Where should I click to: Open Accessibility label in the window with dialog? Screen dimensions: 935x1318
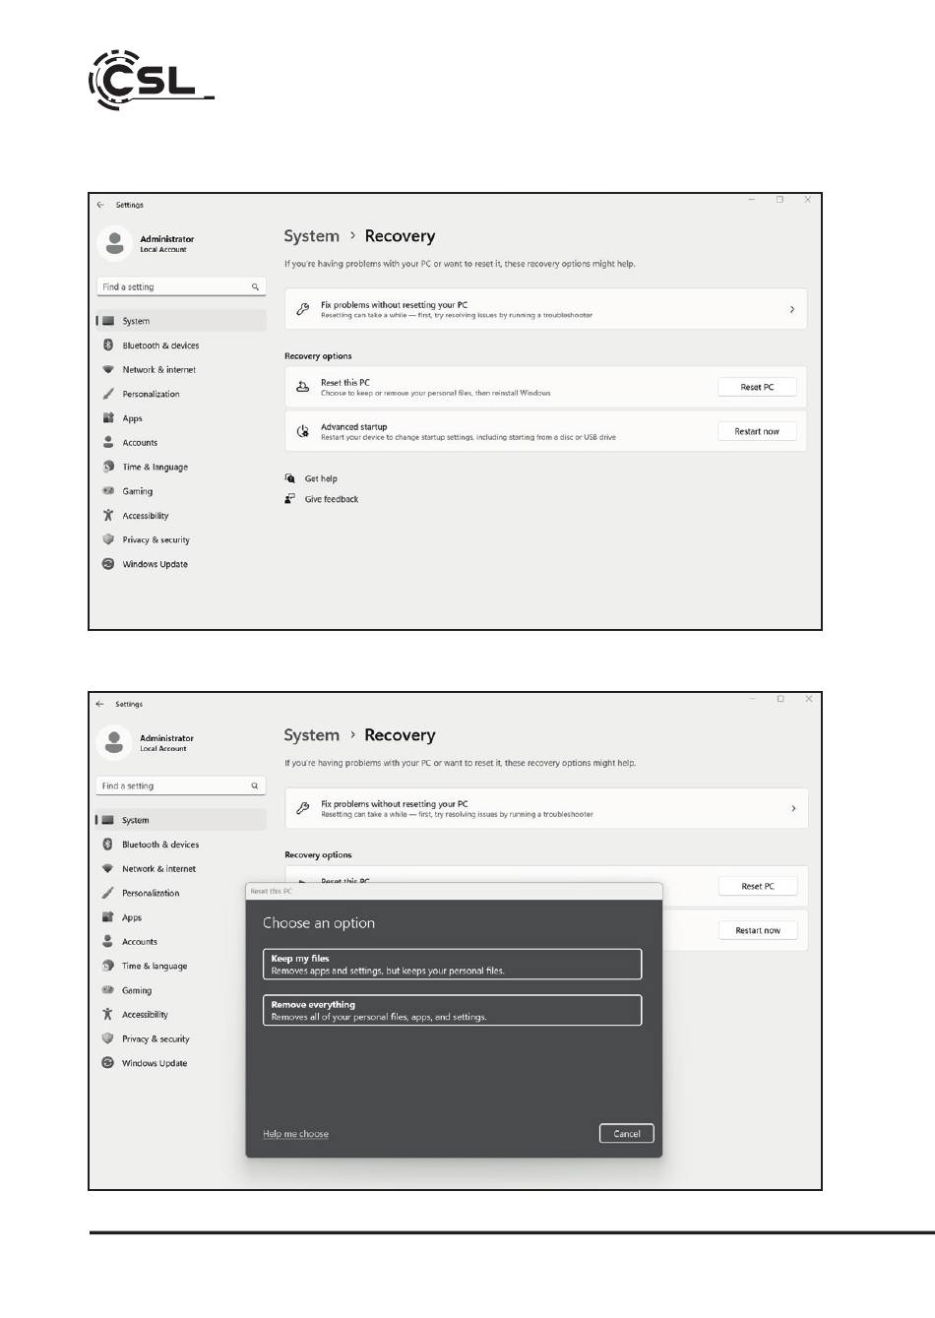pyautogui.click(x=145, y=1015)
